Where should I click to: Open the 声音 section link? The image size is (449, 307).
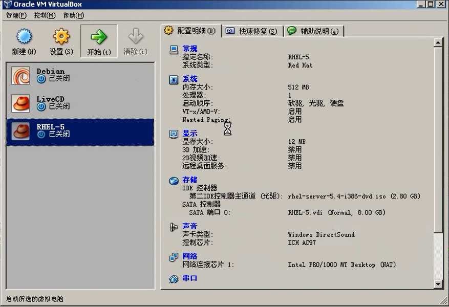pos(190,226)
